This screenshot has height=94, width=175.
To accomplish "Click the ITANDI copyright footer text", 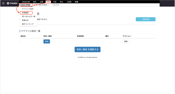I will click(87, 57).
